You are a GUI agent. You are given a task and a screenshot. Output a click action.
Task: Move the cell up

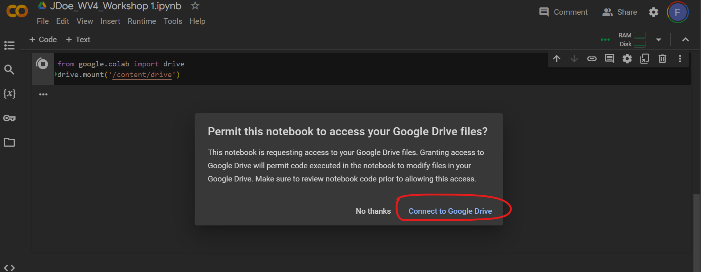(x=556, y=59)
